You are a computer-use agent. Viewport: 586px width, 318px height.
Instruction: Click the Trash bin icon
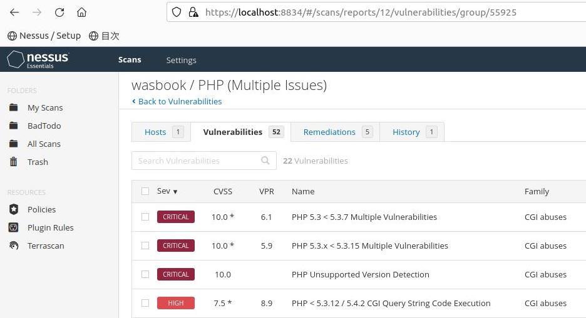tap(13, 161)
